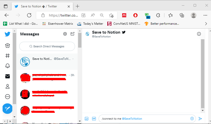Open the Save to Notion conversation
The height and width of the screenshot is (124, 211).
(47, 62)
